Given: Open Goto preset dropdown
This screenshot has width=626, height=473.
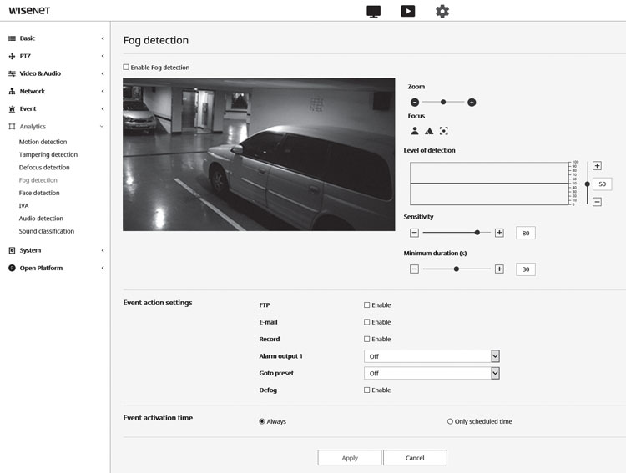Looking at the screenshot, I should (432, 373).
